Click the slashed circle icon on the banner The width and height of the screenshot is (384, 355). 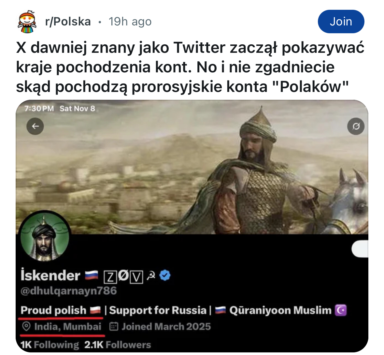[356, 126]
